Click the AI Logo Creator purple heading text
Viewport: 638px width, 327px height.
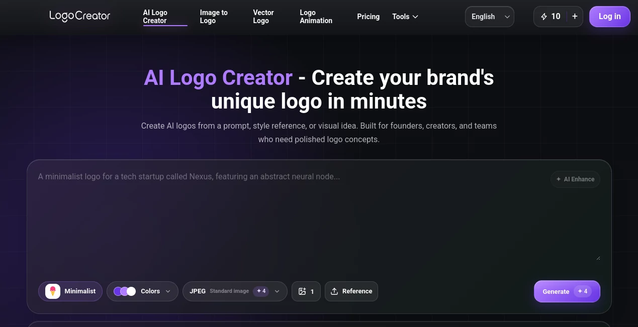point(218,78)
